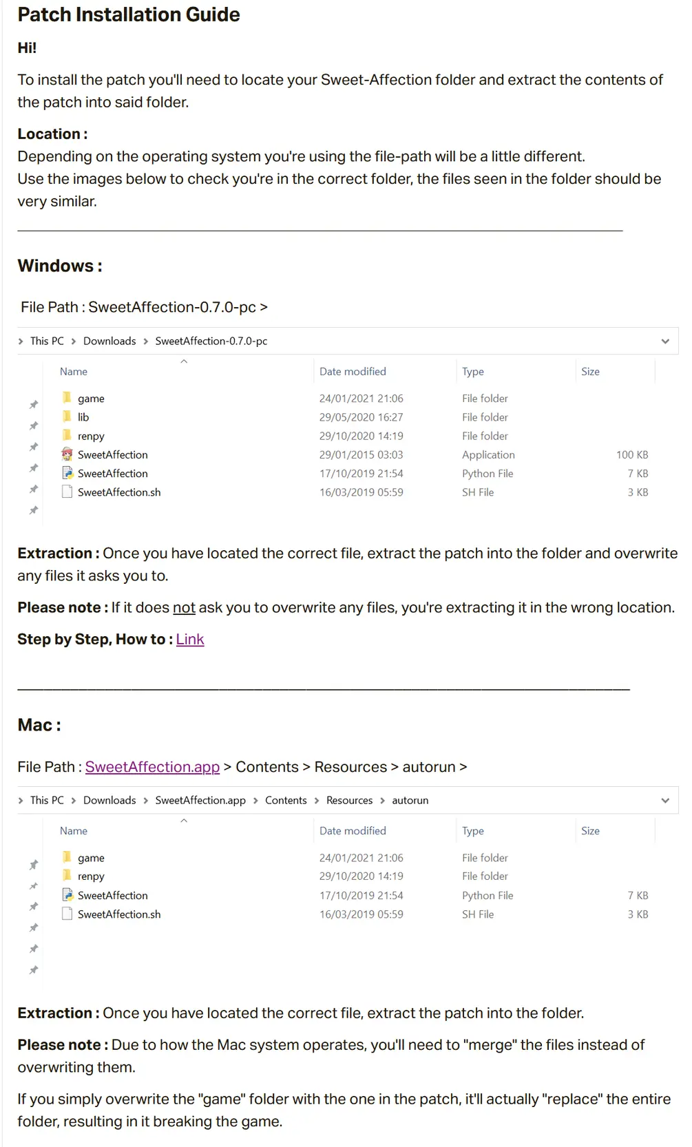Expand the Mac address bar dropdown chevron
This screenshot has height=1147, width=692.
click(x=665, y=801)
